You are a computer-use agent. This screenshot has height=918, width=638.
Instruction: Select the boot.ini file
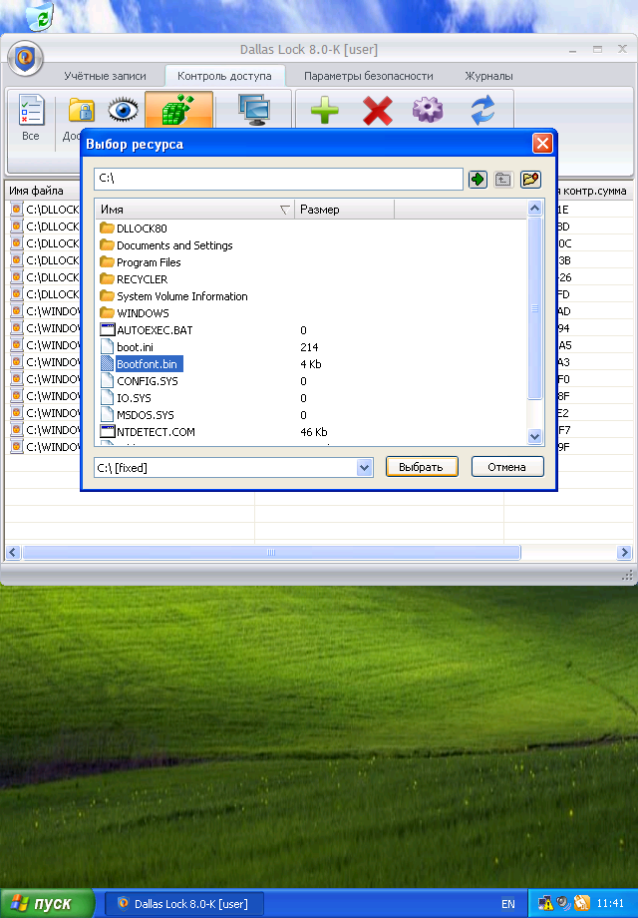tap(127, 347)
